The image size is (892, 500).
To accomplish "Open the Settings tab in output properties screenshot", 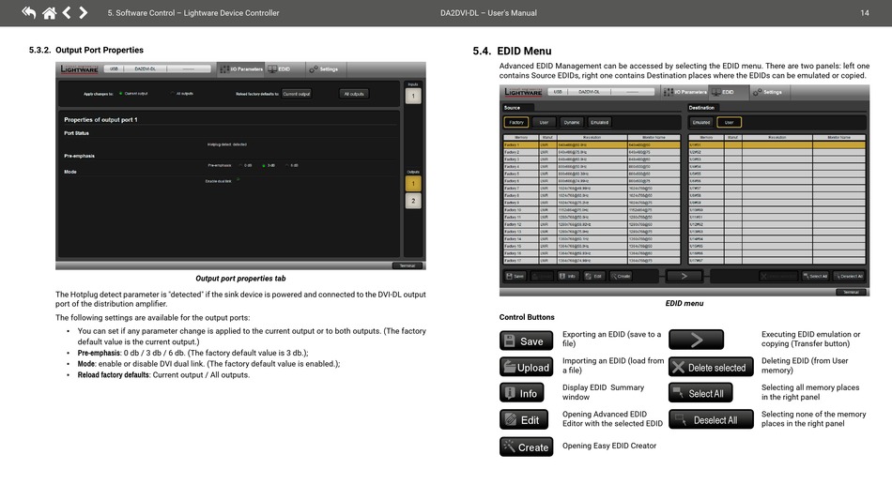I will [x=324, y=68].
